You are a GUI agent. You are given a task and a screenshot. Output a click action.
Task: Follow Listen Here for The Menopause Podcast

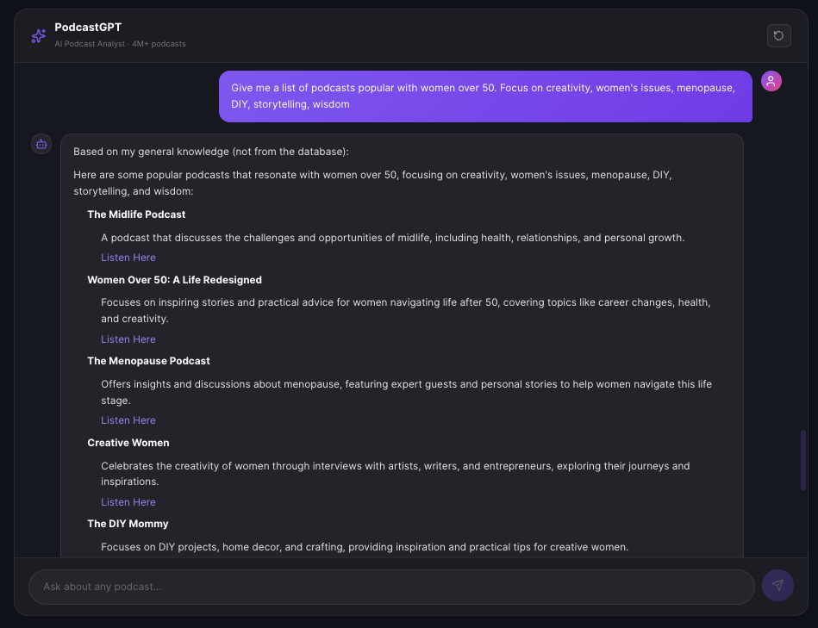(128, 420)
